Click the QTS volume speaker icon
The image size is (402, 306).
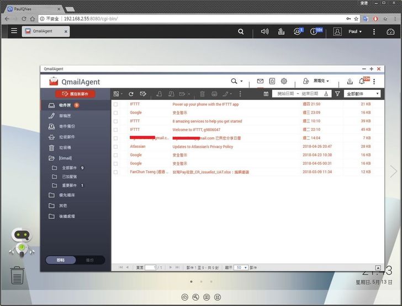pyautogui.click(x=265, y=31)
